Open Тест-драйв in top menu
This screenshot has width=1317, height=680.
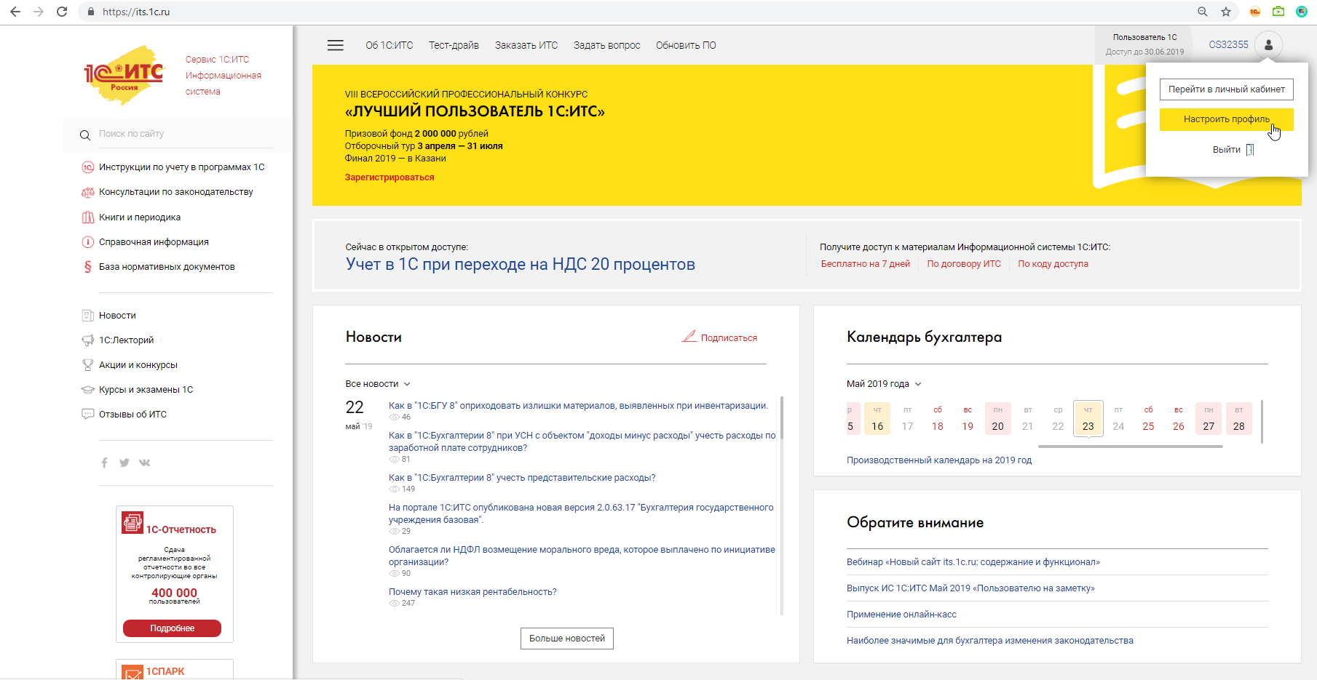[x=454, y=45]
